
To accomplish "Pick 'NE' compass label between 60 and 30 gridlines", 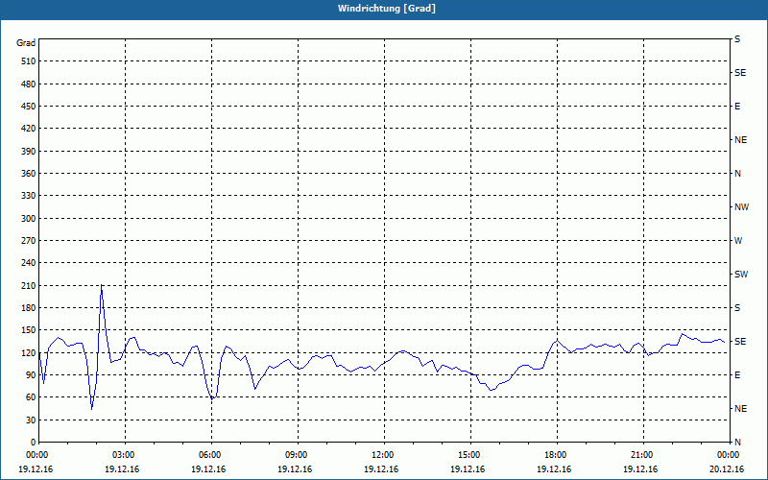I will (740, 409).
